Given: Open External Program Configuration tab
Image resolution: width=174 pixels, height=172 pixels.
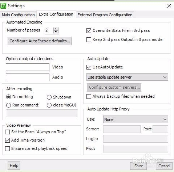Looking at the screenshot, I should point(105,15).
